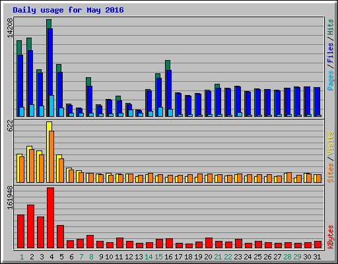Click day 9 on the x-axis
The width and height of the screenshot is (338, 264).
tap(101, 257)
